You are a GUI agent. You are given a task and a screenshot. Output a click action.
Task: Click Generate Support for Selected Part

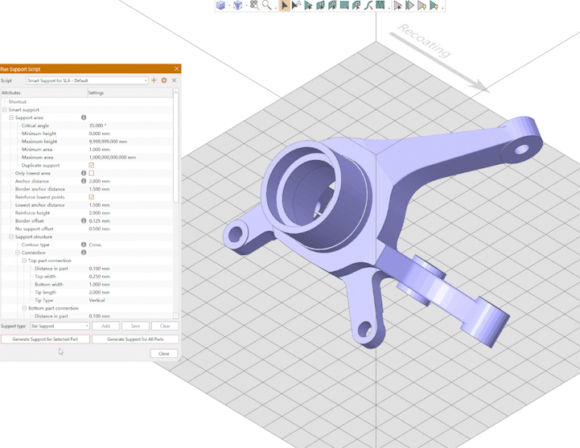(45, 339)
